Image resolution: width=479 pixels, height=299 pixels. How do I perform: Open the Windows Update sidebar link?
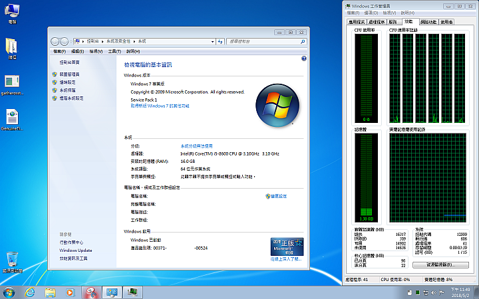(75, 250)
